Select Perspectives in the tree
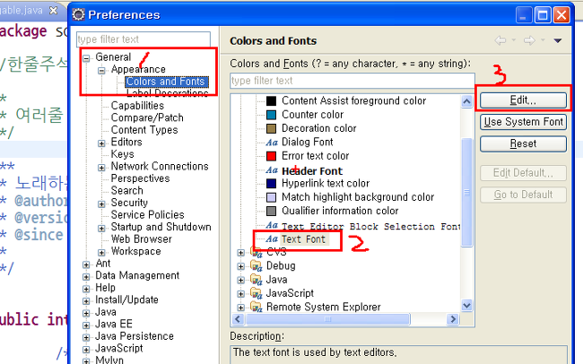Image resolution: width=583 pixels, height=364 pixels. pos(140,178)
